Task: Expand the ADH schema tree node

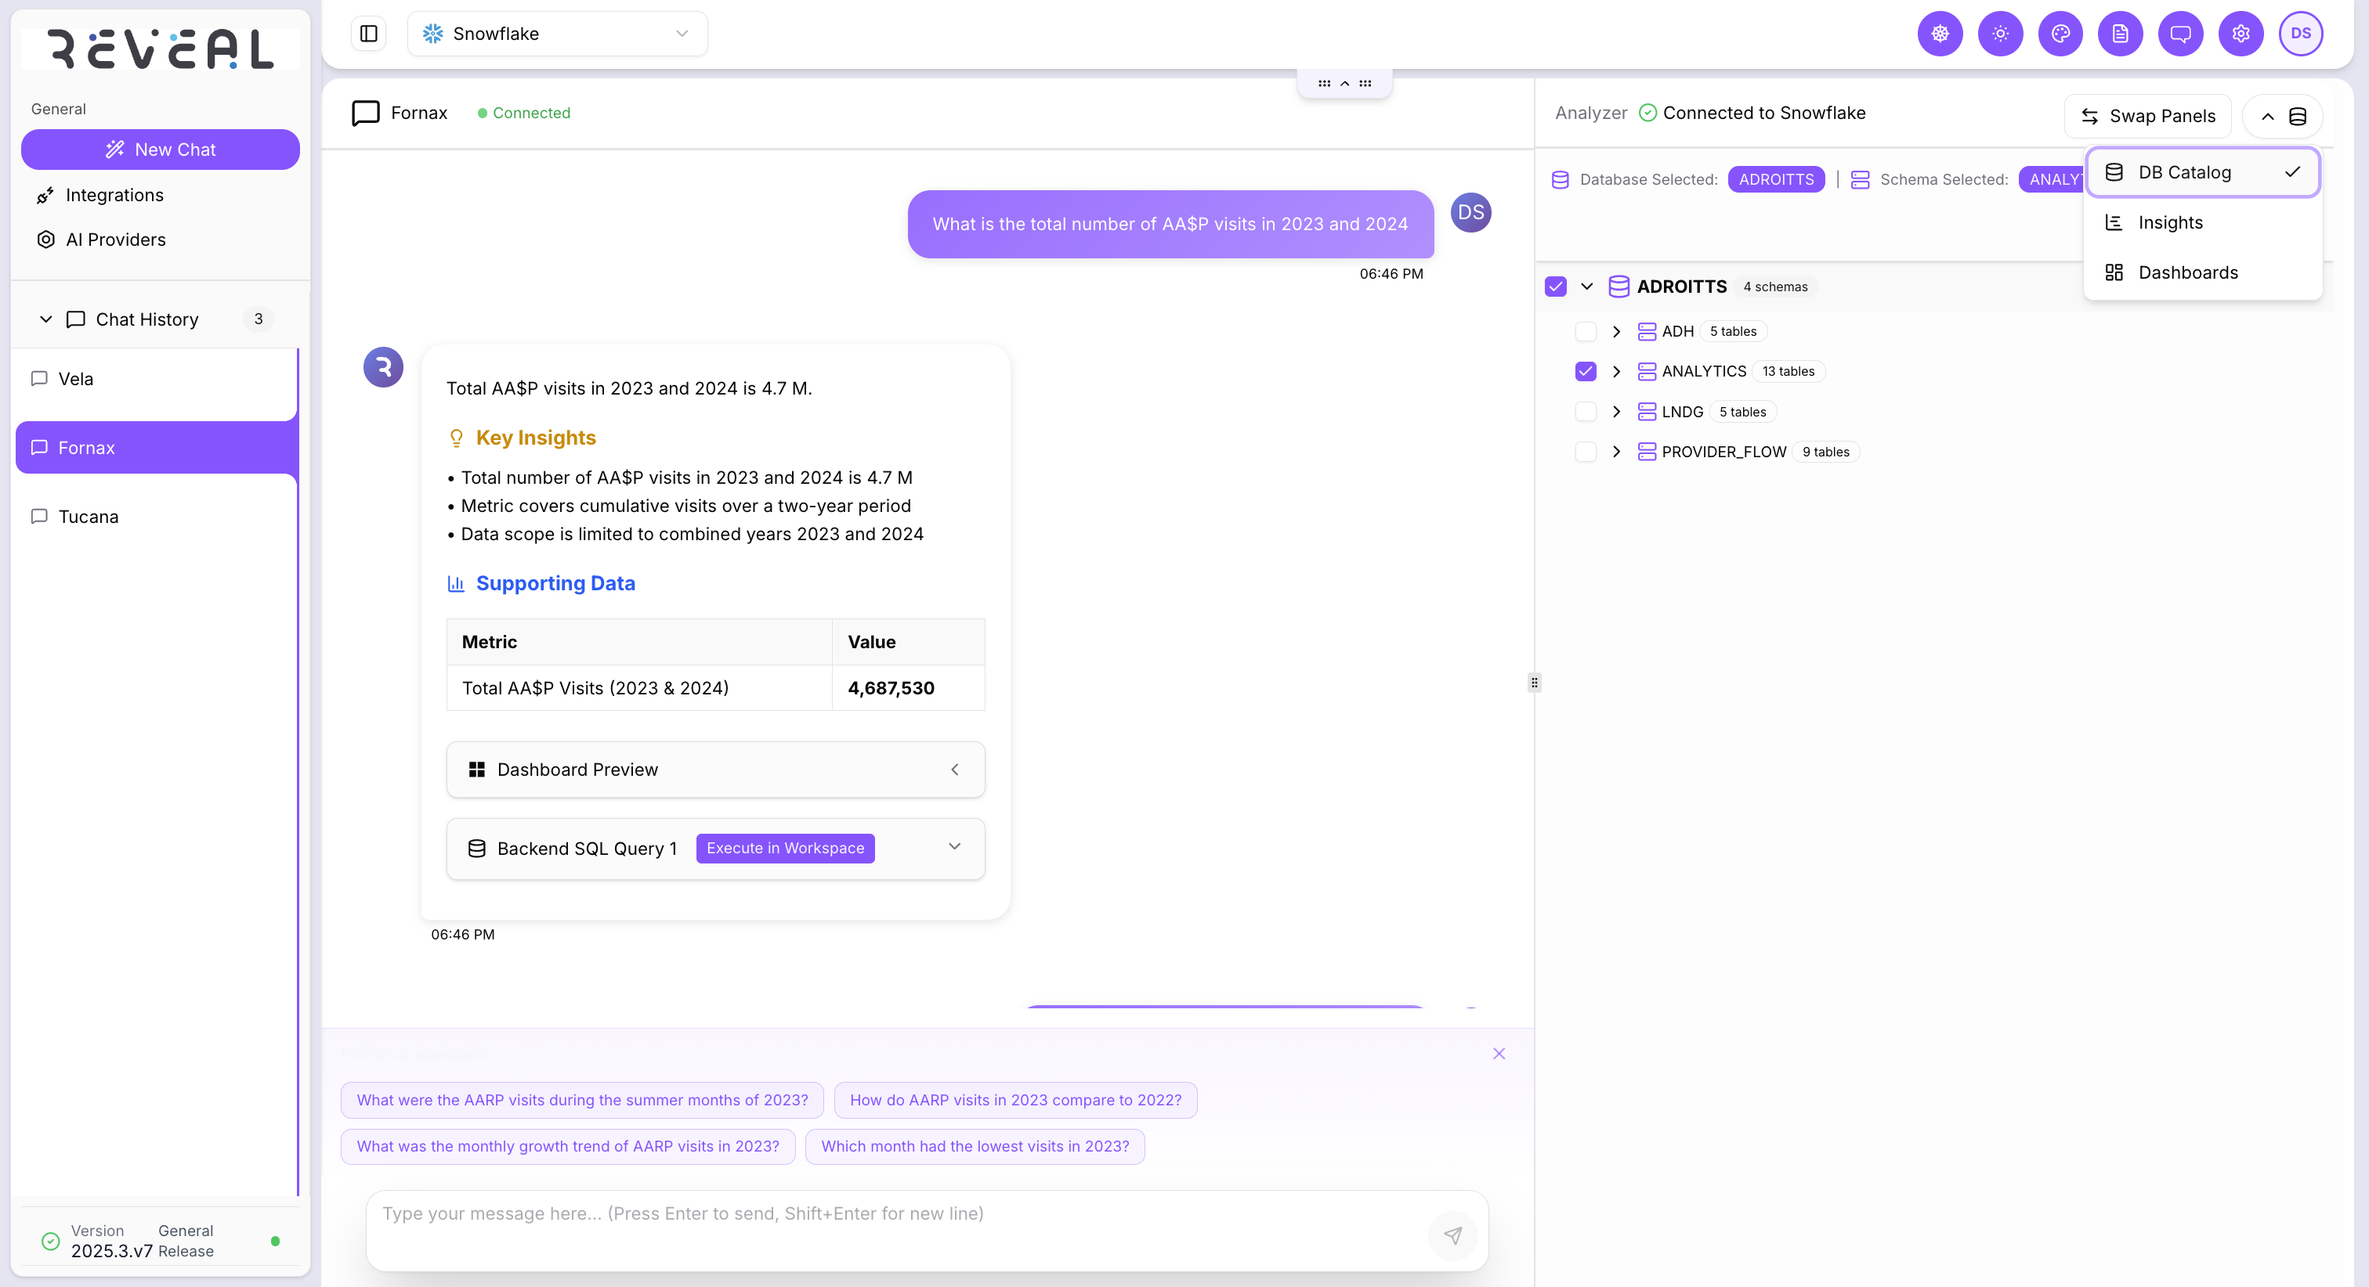Action: pyautogui.click(x=1616, y=331)
